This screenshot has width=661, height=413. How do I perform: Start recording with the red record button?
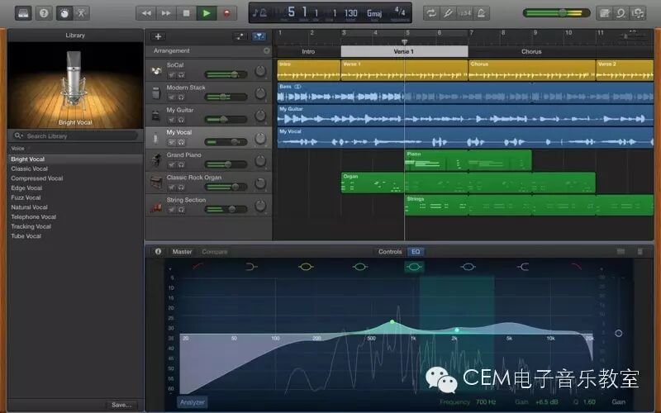pyautogui.click(x=226, y=13)
